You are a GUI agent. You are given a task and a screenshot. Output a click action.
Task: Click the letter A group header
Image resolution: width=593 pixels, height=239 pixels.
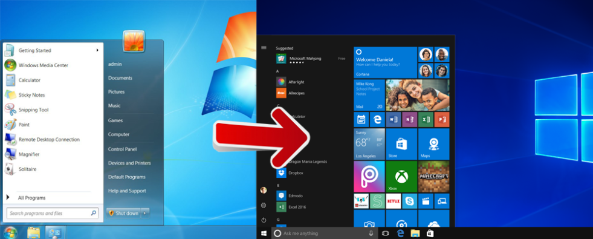278,71
